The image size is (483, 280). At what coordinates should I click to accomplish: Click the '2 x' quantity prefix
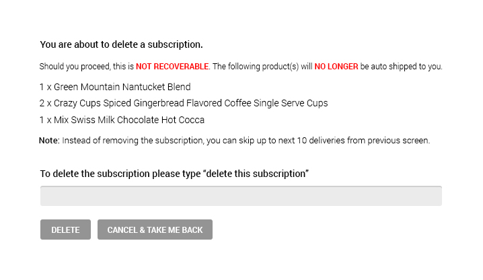(46, 103)
